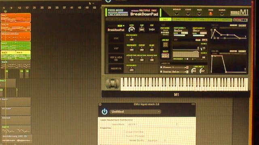Click the lit PROG mode button
The height and width of the screenshot is (145, 259).
click(210, 14)
